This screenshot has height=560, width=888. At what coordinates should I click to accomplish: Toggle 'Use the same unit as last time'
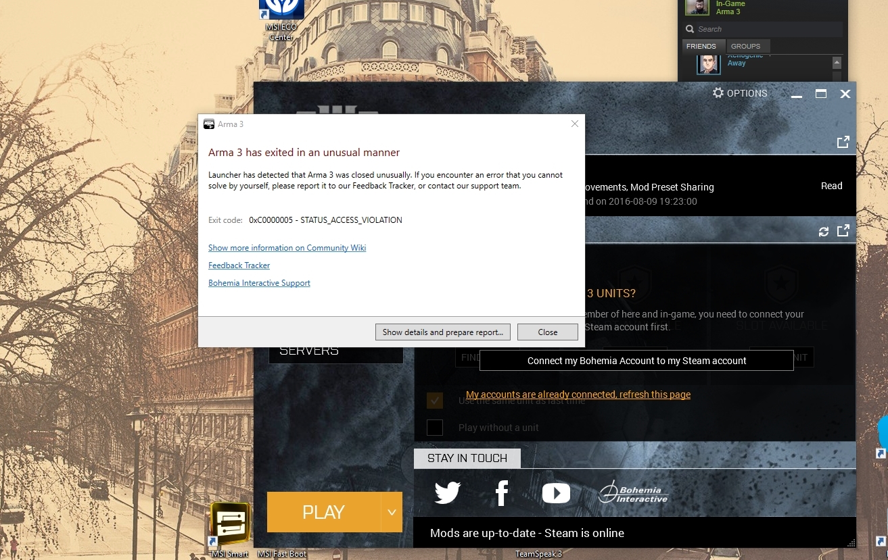tap(435, 401)
